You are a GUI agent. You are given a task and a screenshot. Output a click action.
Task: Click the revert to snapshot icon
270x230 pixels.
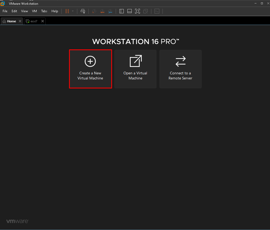(102, 11)
